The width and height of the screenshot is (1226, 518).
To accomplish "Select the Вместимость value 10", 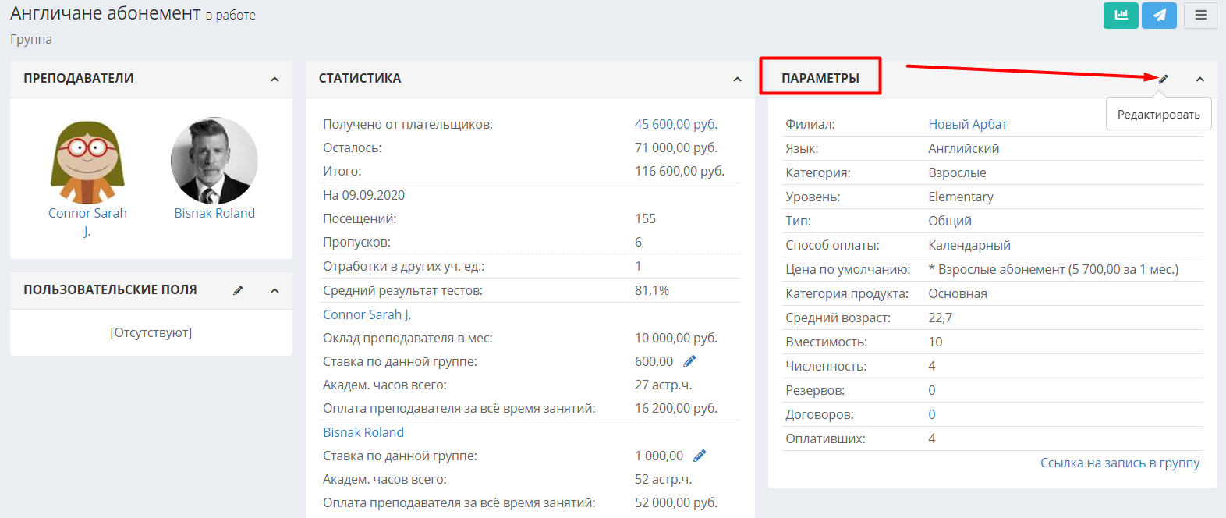I will click(x=935, y=342).
